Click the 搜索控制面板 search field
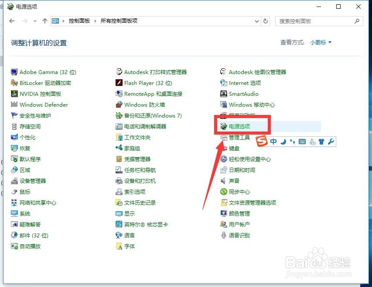 pos(319,21)
